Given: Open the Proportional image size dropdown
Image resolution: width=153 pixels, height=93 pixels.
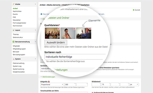Looking at the screenshot, I should point(52,84).
